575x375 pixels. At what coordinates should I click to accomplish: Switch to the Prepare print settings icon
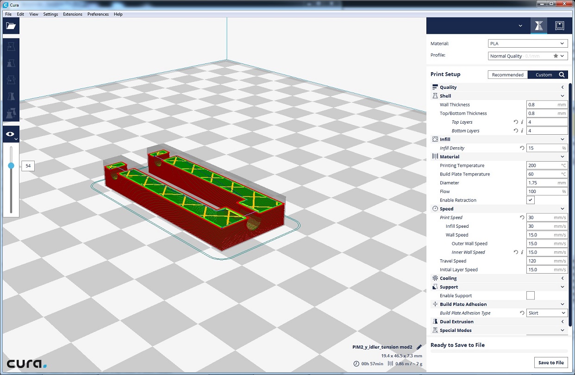pyautogui.click(x=538, y=26)
